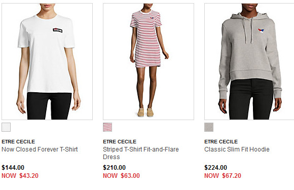Select the red striped color swatch
Screen dimensions: 294x190
click(x=107, y=127)
